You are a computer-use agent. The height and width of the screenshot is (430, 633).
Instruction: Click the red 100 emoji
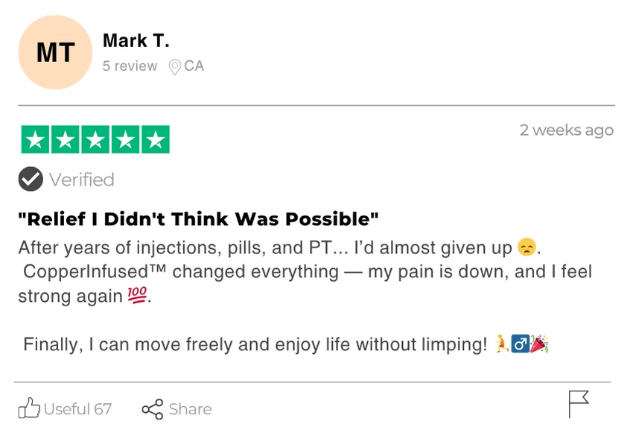(x=138, y=296)
